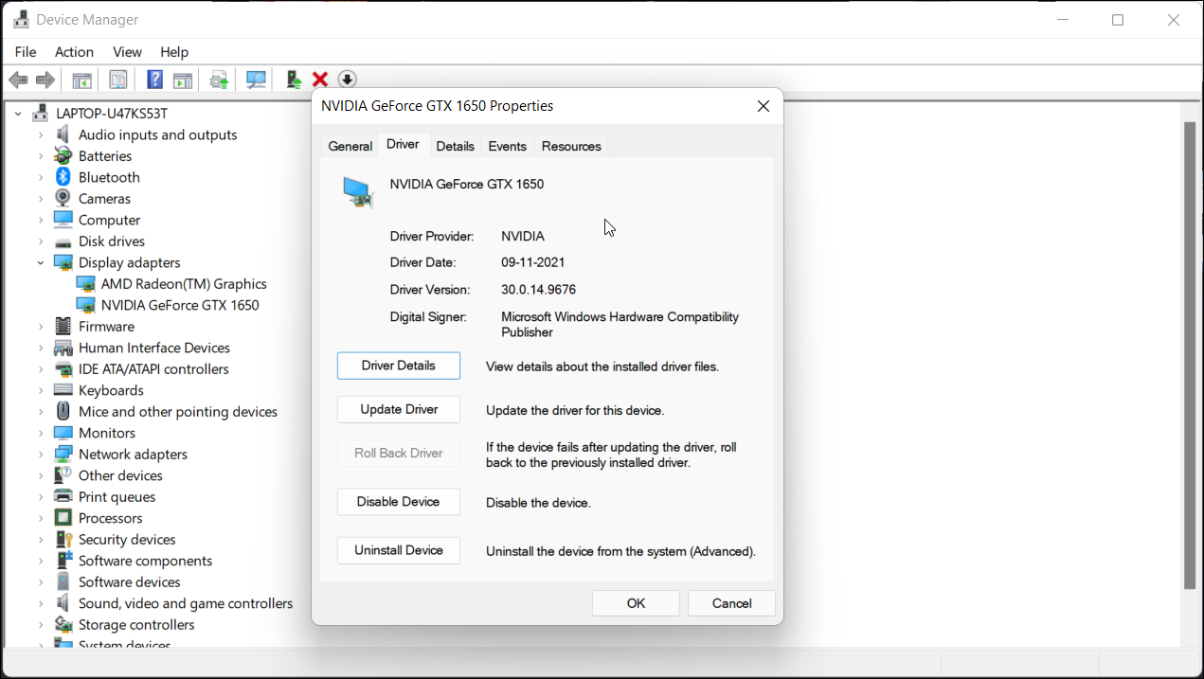Click the Back arrow in toolbar

point(18,80)
